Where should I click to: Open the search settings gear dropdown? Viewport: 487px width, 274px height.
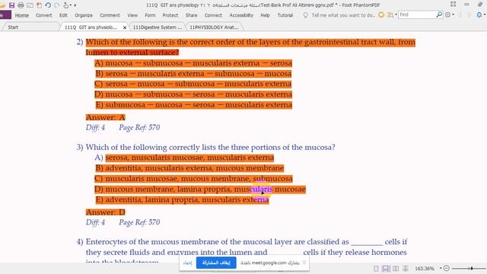coord(449,14)
